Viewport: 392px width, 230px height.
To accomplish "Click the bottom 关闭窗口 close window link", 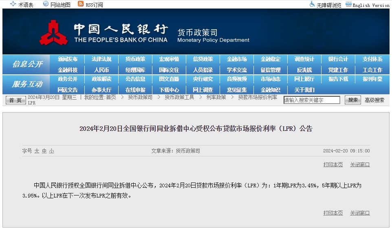I will click(x=360, y=213).
